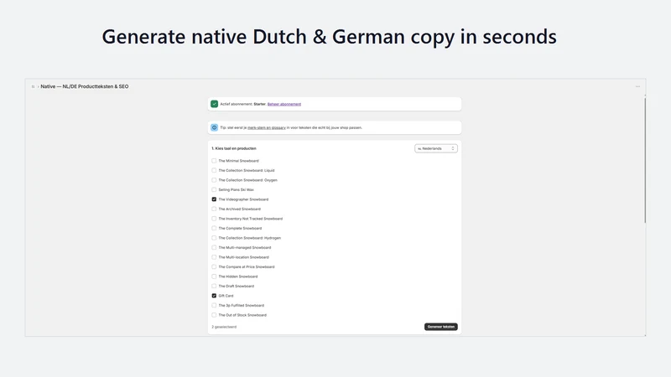Check The Hidden Snowboard checkbox
Screen dimensions: 671x377
pyautogui.click(x=214, y=276)
